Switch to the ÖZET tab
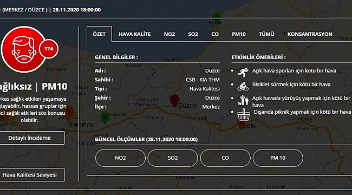 (99, 34)
